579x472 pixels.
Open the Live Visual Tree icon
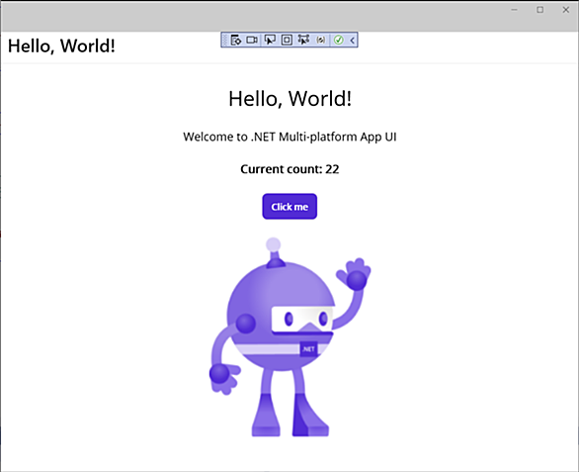[x=235, y=40]
